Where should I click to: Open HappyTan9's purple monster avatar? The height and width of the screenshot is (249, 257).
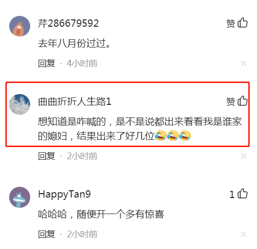(x=19, y=197)
